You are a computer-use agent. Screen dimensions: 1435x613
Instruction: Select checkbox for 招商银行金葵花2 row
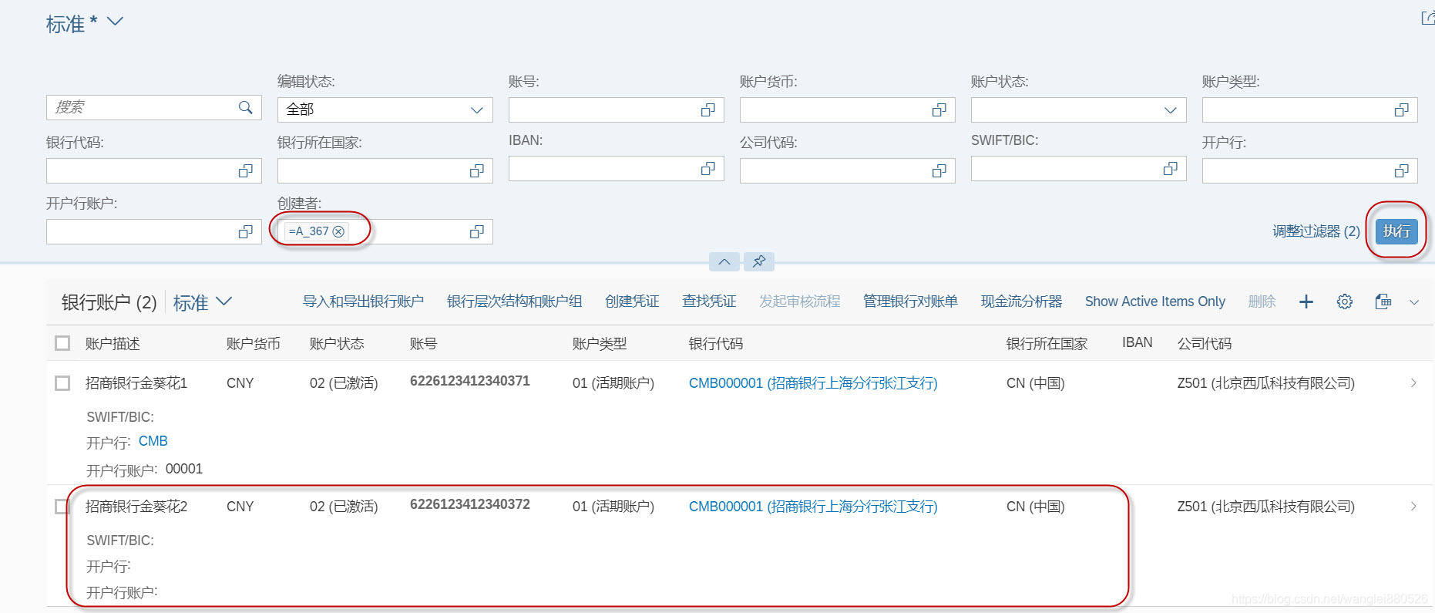[x=62, y=507]
